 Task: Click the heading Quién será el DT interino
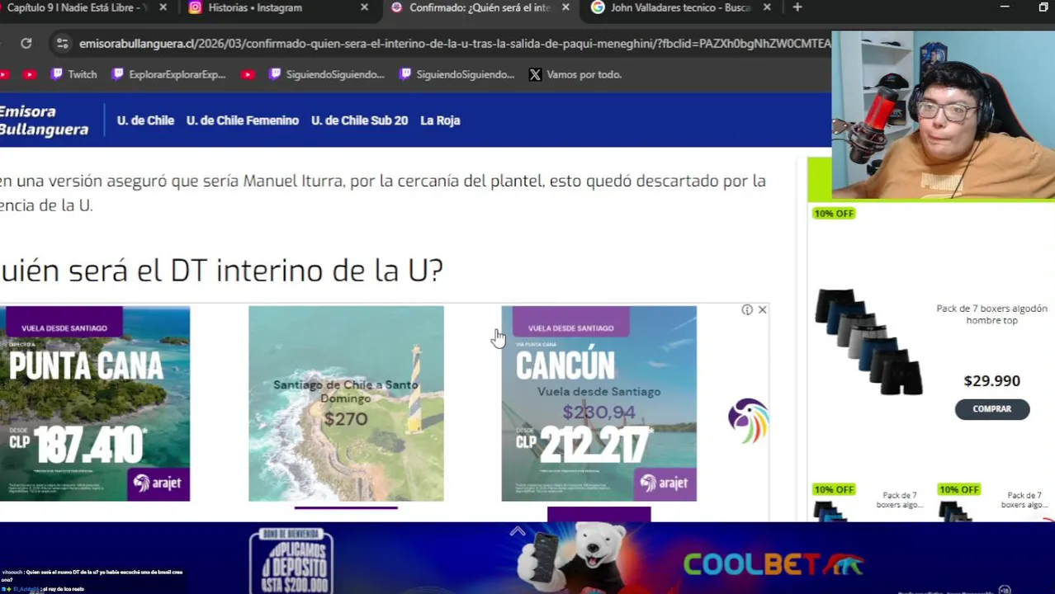(221, 270)
